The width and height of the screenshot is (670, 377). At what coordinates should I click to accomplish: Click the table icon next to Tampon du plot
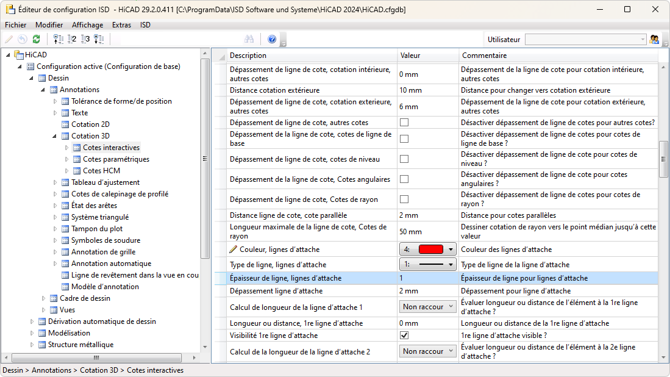click(x=65, y=229)
